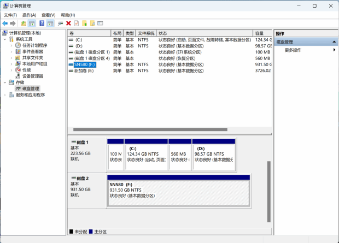Viewport: 339px width, 243px height.
Task: Click the connect/rescan disk toolbar icon
Action: tap(61, 23)
